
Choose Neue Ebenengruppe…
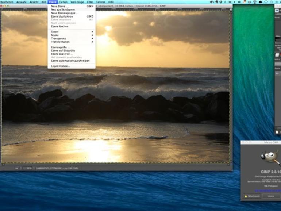(72, 13)
